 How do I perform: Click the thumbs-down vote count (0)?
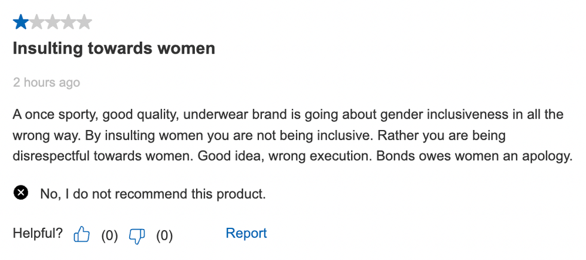164,236
